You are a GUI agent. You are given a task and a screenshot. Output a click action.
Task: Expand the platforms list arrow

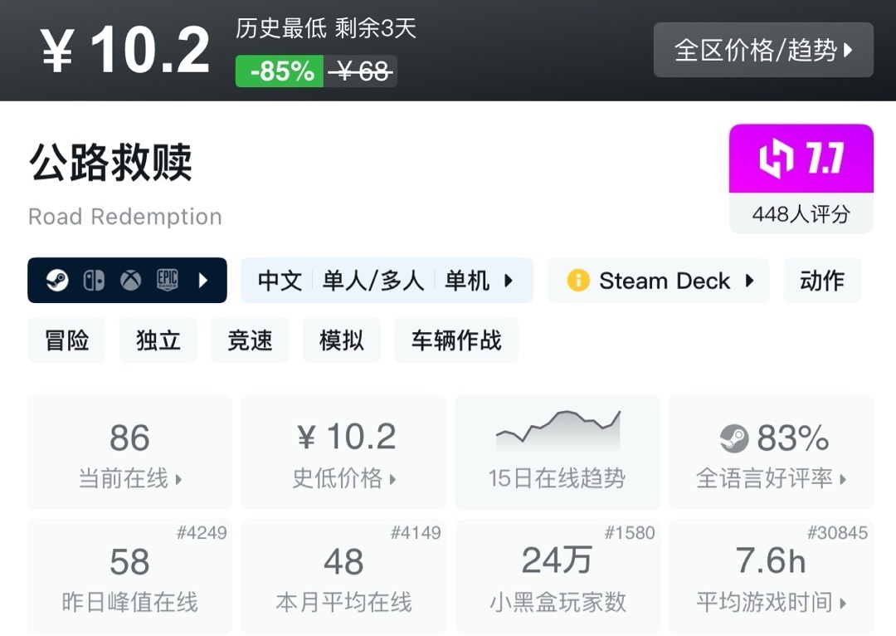pyautogui.click(x=203, y=281)
